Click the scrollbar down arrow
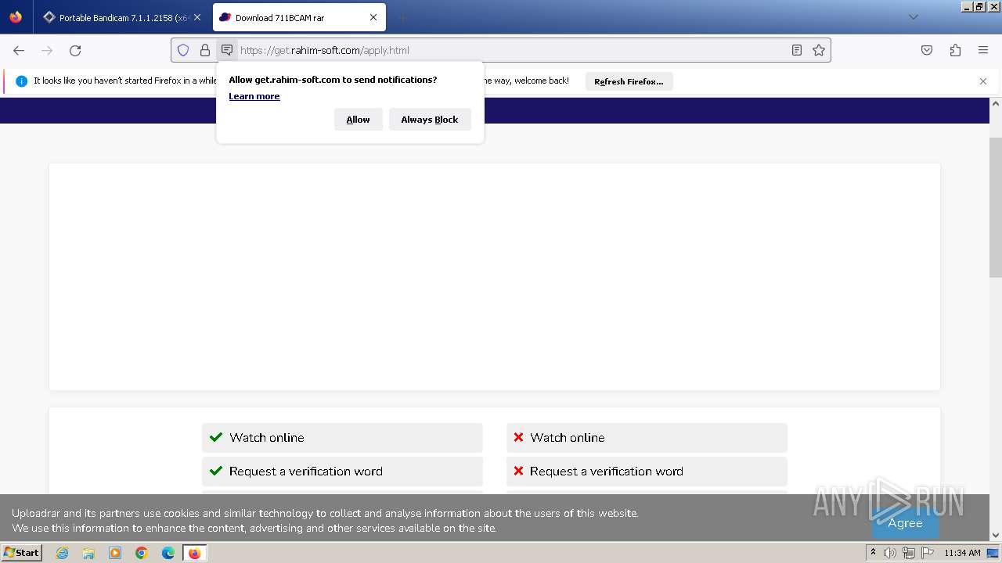Viewport: 1002px width, 563px height. point(996,536)
